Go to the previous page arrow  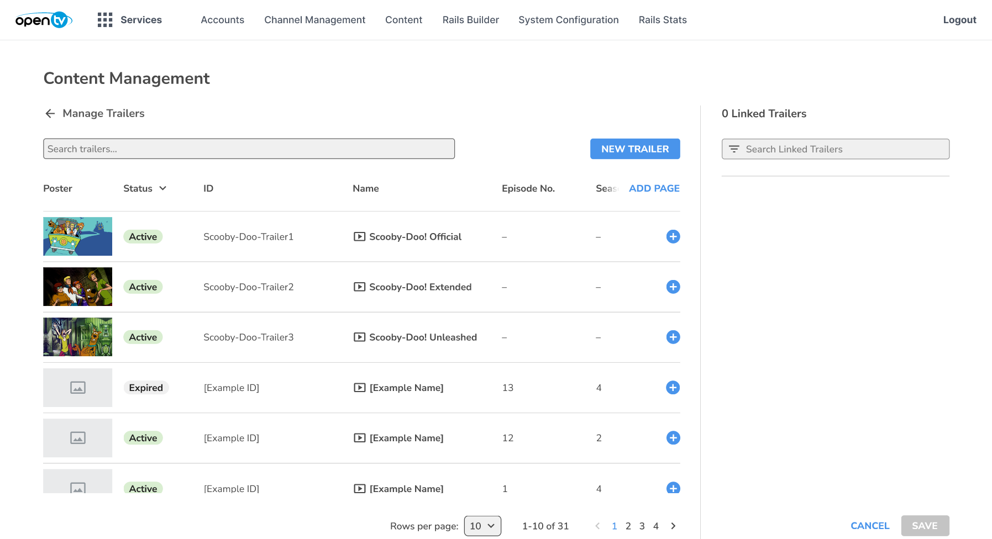coord(597,526)
